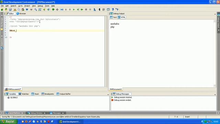Pause debugging with the pause icon

[90, 10]
